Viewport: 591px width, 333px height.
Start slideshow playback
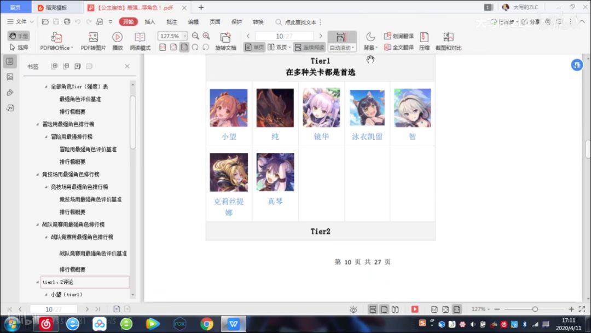117,41
